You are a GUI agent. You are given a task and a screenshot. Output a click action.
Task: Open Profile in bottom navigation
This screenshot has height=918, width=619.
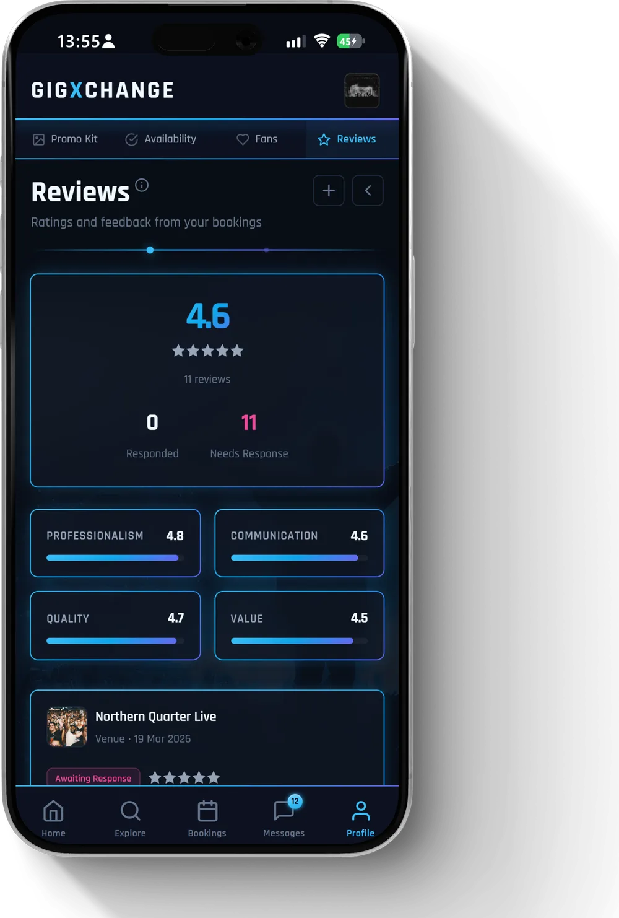(x=360, y=818)
